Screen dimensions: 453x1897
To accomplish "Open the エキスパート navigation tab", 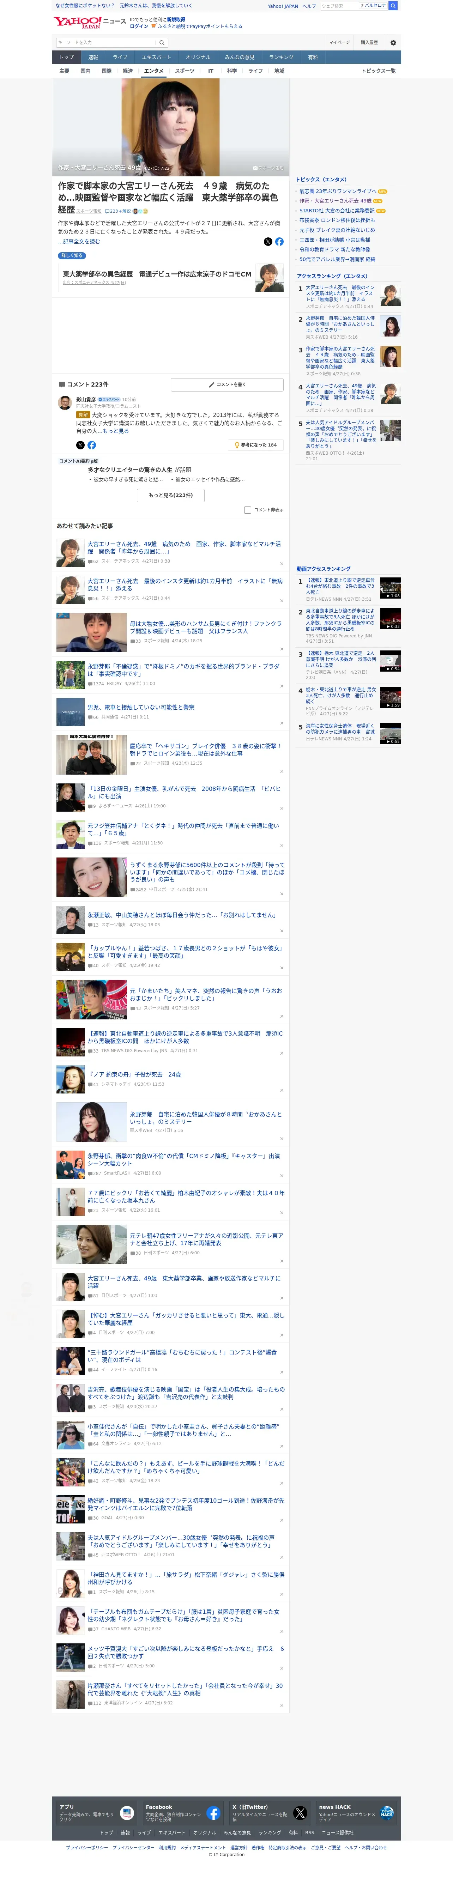I will 156,57.
